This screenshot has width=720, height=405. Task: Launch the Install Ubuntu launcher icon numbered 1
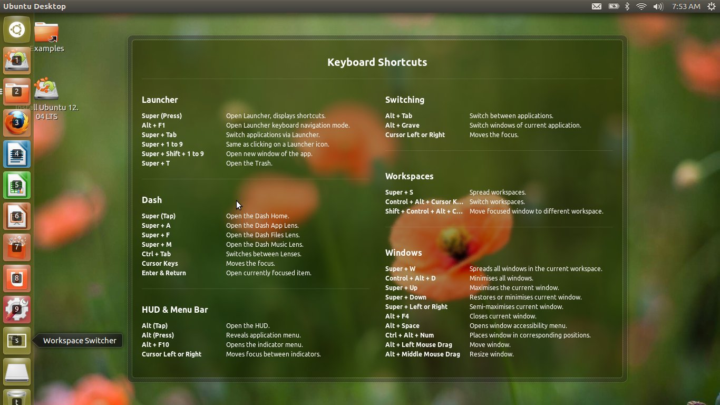(17, 61)
